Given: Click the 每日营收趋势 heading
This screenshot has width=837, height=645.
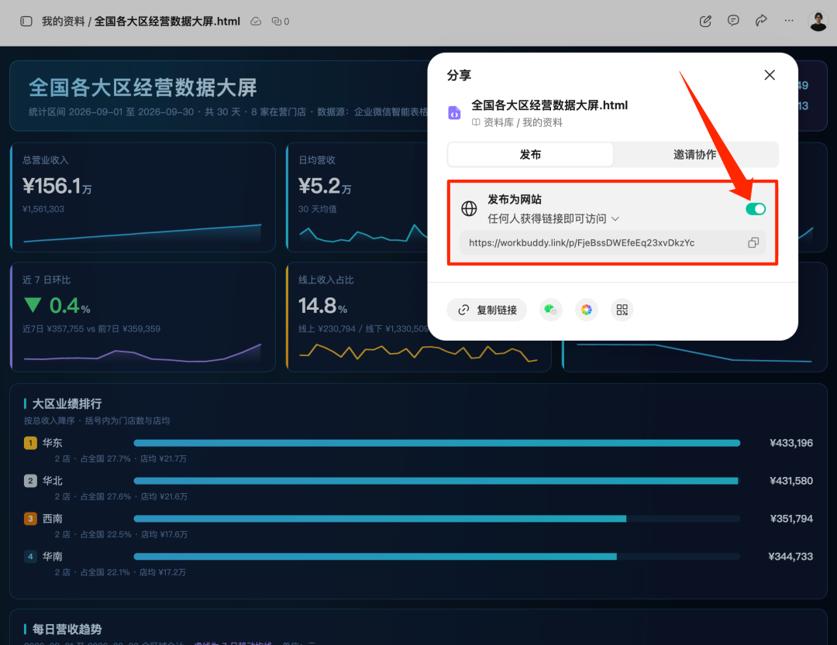Looking at the screenshot, I should (67, 629).
